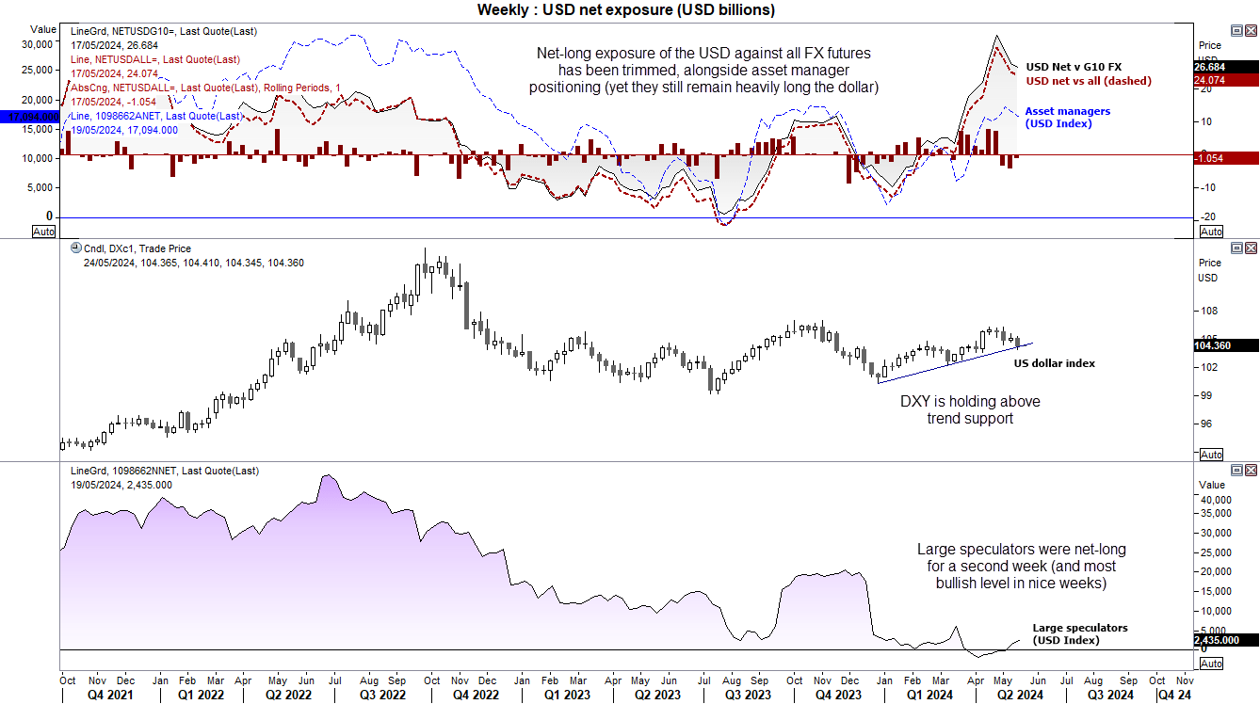Click the 'Net-long exposure of the USD' annotation

(703, 71)
